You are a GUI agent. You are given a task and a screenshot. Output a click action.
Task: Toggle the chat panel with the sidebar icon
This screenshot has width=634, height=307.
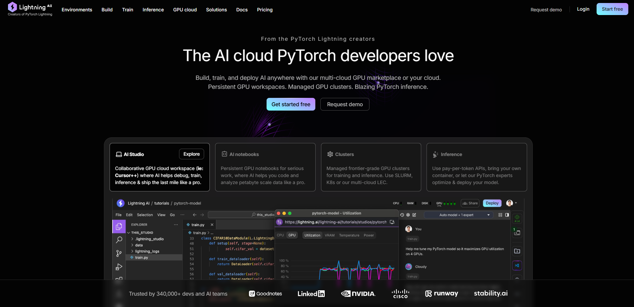click(x=507, y=215)
